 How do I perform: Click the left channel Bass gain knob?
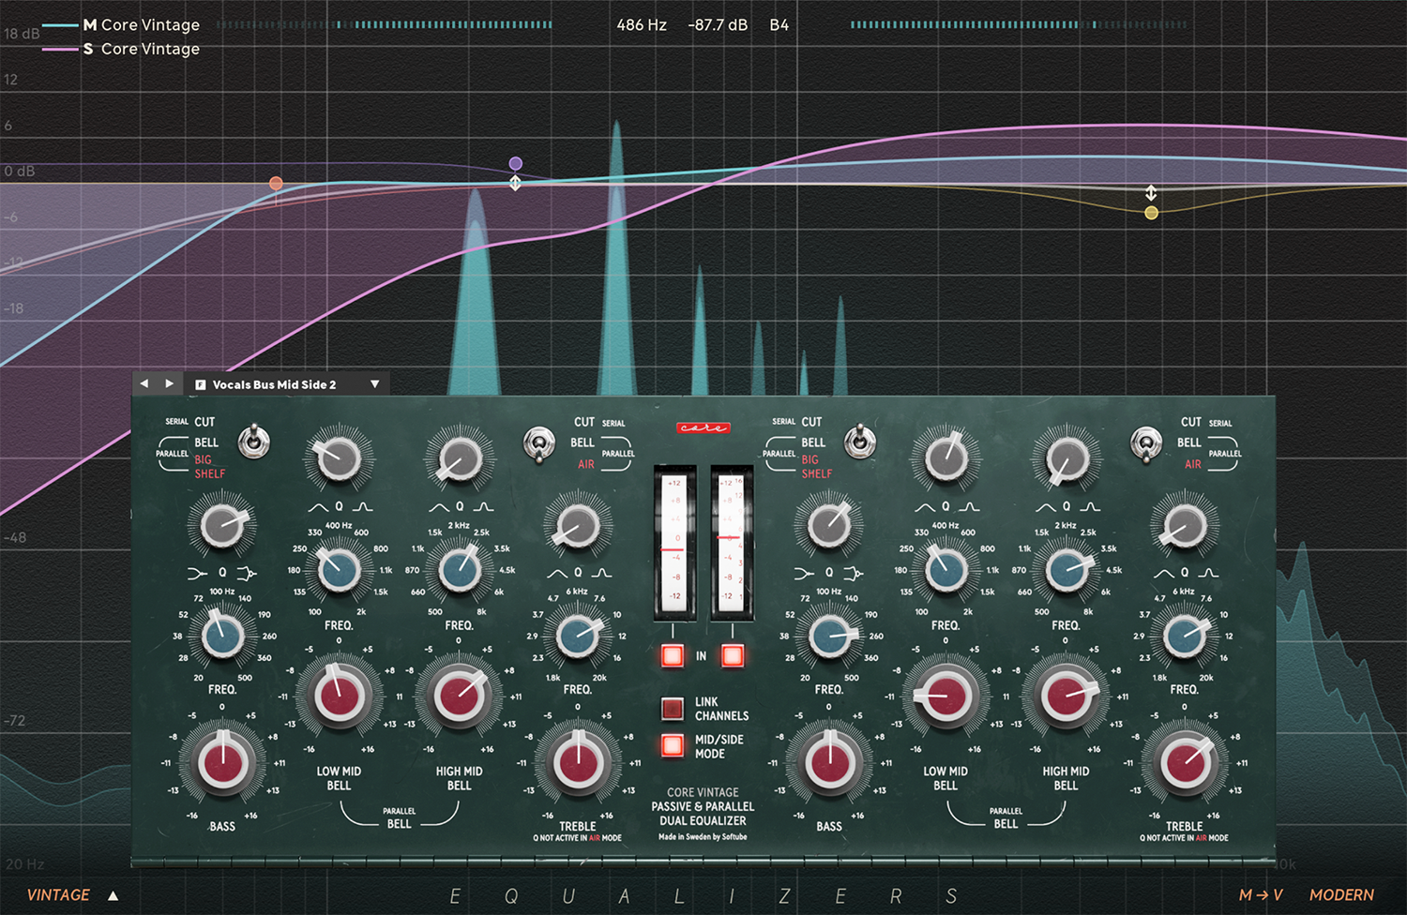[x=222, y=762]
